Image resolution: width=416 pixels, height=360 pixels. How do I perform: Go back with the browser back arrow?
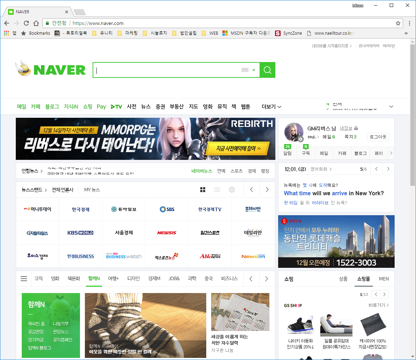click(7, 23)
